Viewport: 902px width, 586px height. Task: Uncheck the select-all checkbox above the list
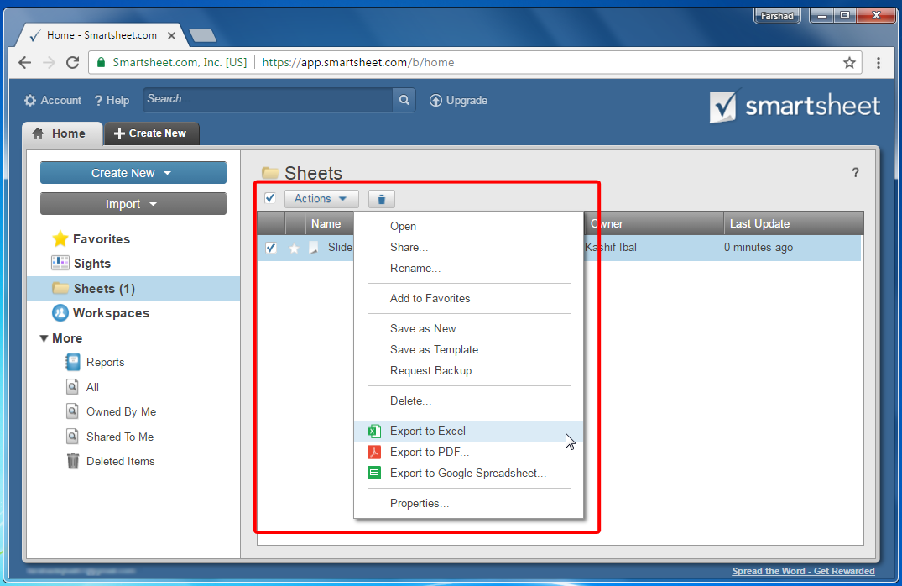pos(270,198)
